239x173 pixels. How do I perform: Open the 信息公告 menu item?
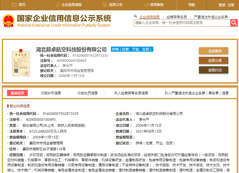tap(116, 5)
